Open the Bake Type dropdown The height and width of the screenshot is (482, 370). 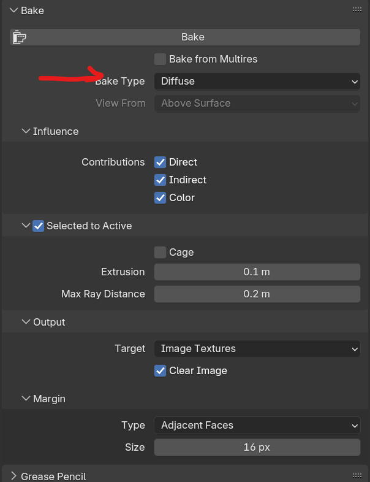click(x=257, y=81)
